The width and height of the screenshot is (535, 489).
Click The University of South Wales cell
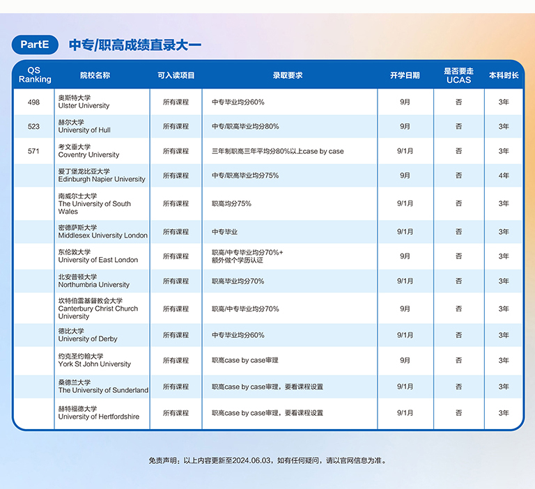click(102, 203)
